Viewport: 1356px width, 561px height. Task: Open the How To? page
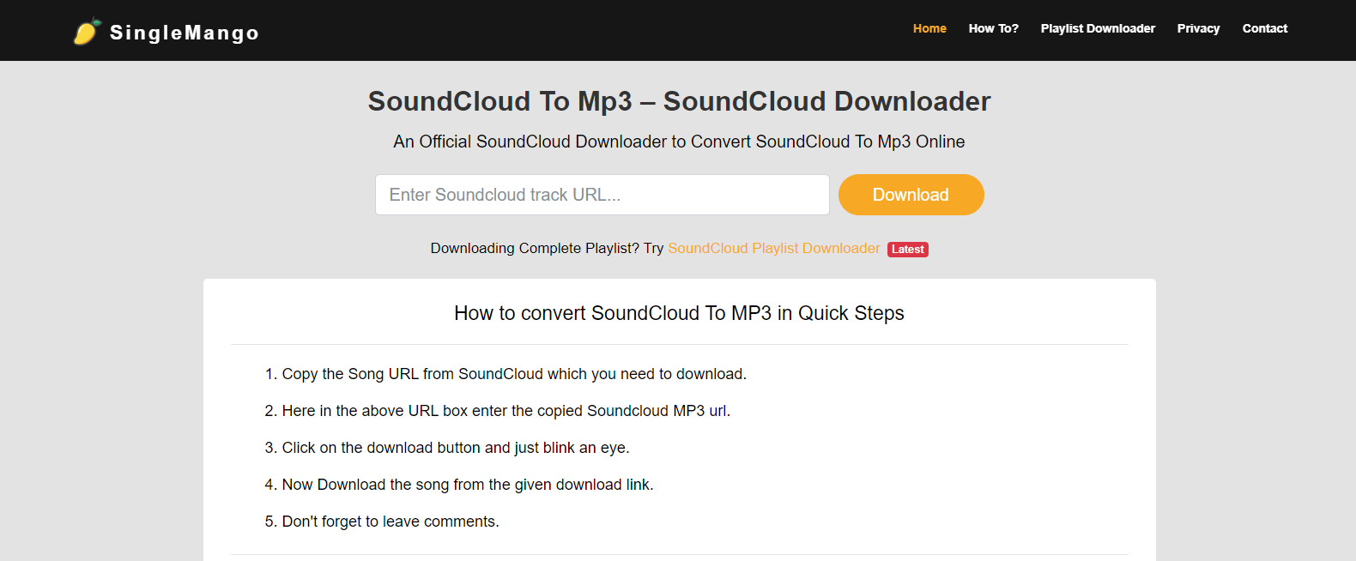993,28
